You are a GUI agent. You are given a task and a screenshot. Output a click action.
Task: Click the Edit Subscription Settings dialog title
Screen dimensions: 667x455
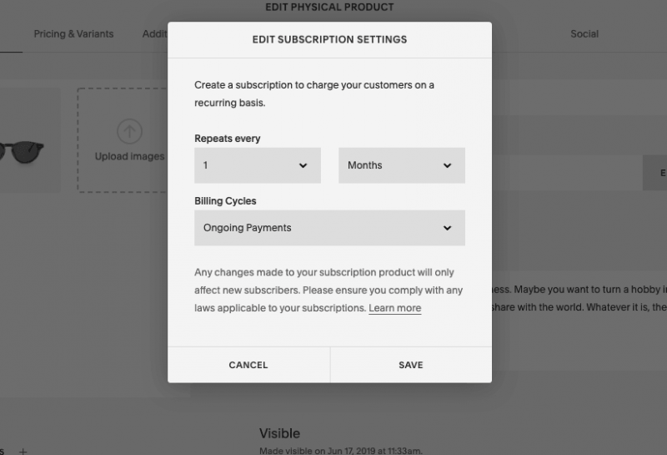tap(329, 39)
